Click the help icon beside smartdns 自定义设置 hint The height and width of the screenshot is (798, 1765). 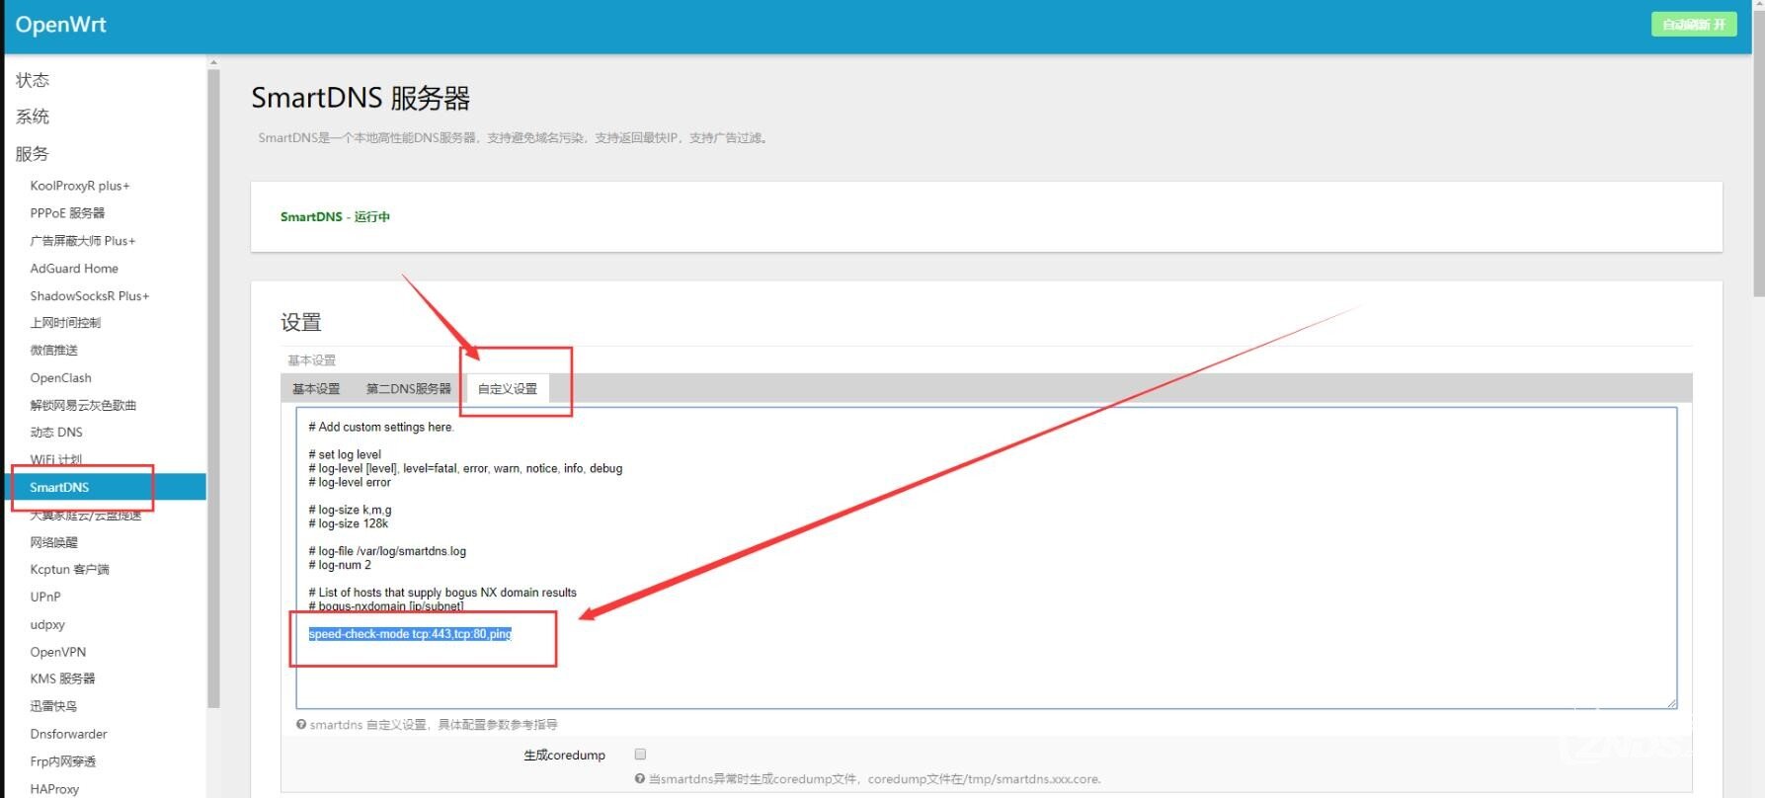tap(301, 724)
